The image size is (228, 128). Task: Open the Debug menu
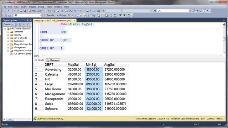pyautogui.click(x=41, y=7)
